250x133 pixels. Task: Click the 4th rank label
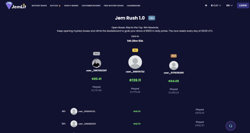point(64,111)
